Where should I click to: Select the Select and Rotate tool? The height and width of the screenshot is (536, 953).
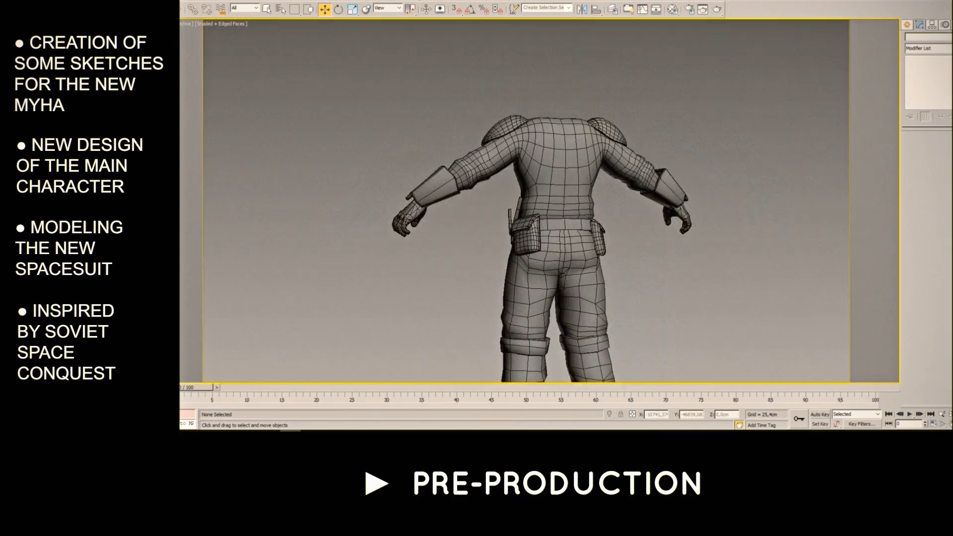coord(339,9)
